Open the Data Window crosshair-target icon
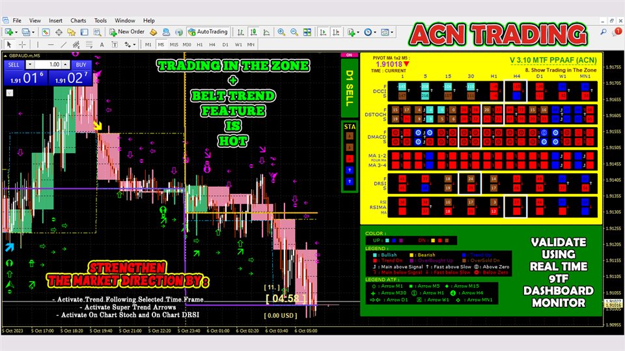Image resolution: width=625 pixels, height=351 pixels. pyautogui.click(x=59, y=32)
